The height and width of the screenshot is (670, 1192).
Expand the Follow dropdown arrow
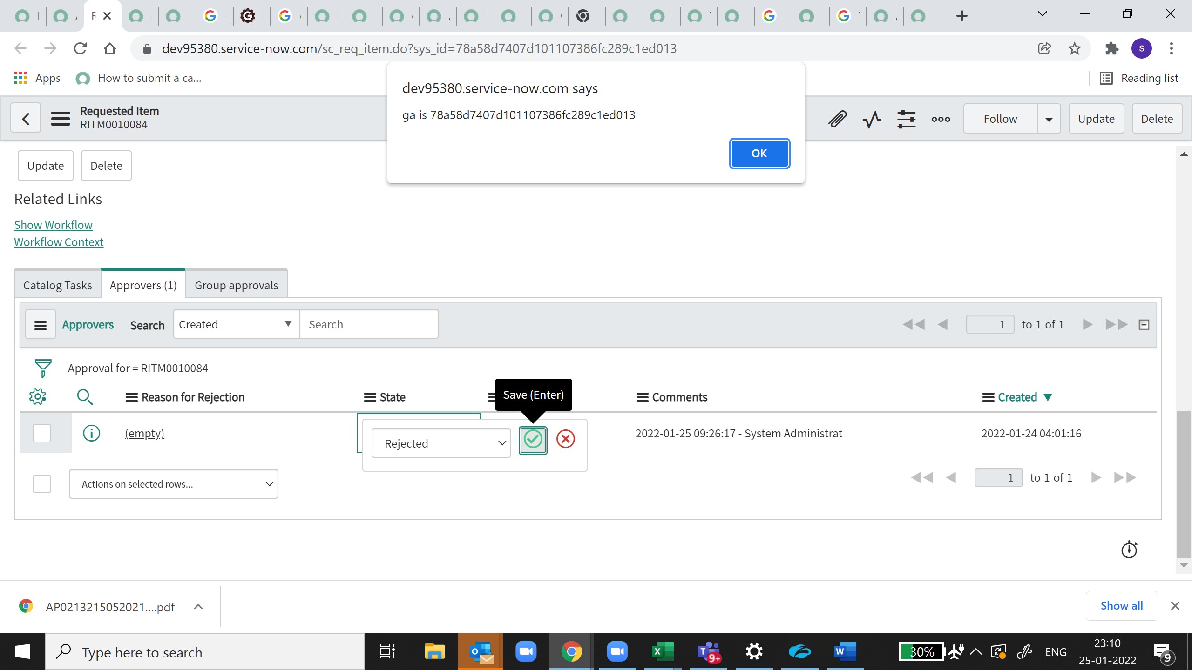click(x=1049, y=119)
